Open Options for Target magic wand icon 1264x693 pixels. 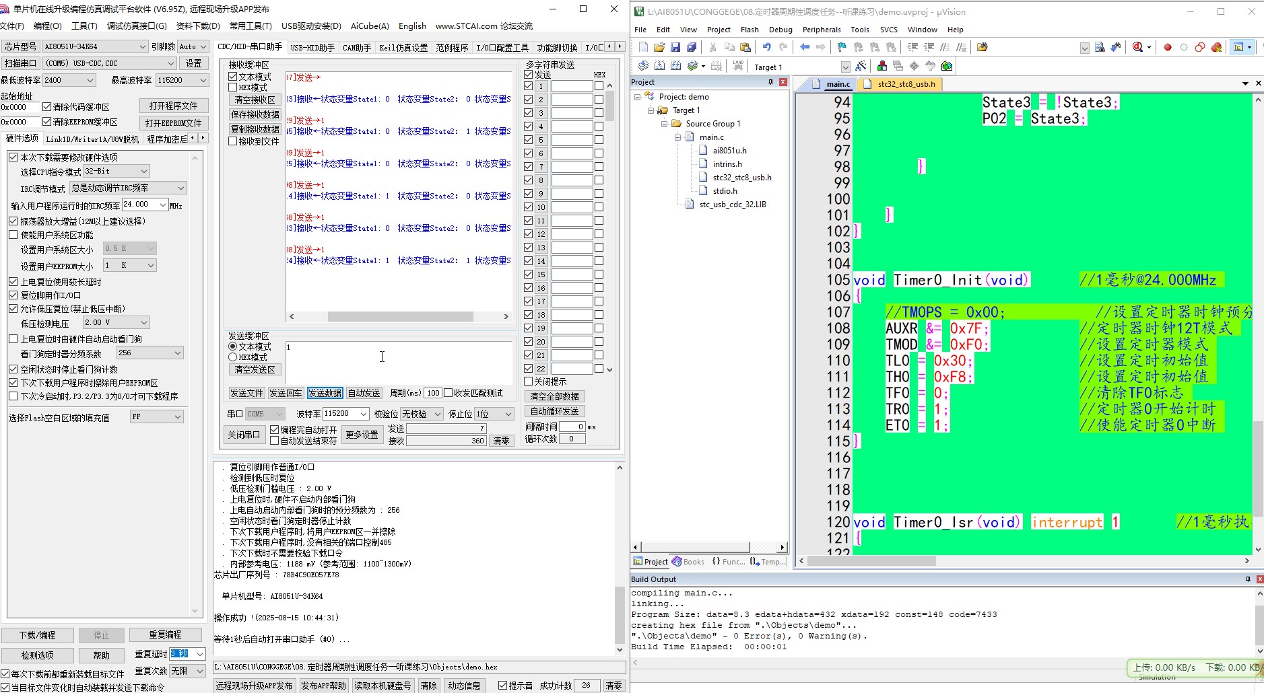(861, 66)
